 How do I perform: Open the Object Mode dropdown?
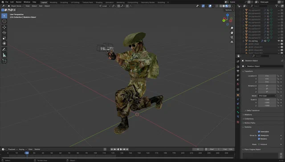click(x=16, y=6)
